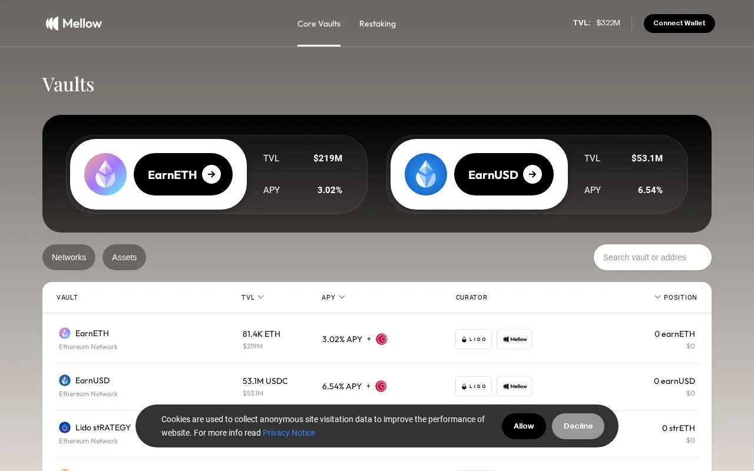Click red rewards icon in EarnUSD row
This screenshot has height=471, width=754.
pos(381,386)
